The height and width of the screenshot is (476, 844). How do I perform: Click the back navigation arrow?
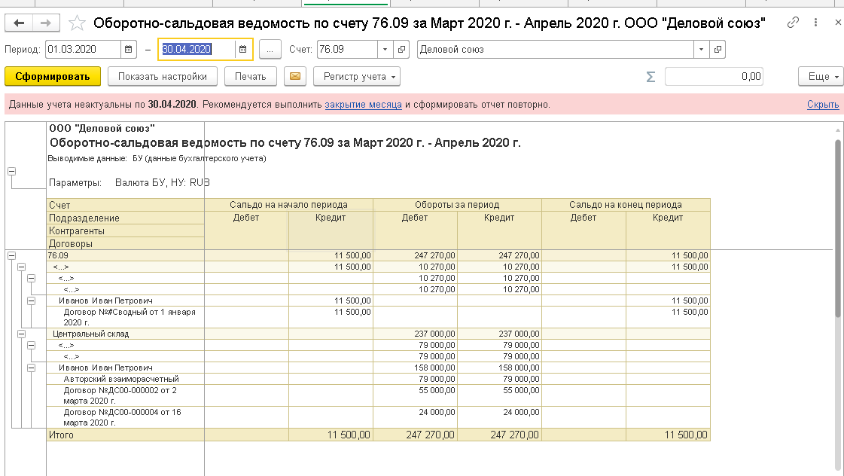[x=19, y=23]
